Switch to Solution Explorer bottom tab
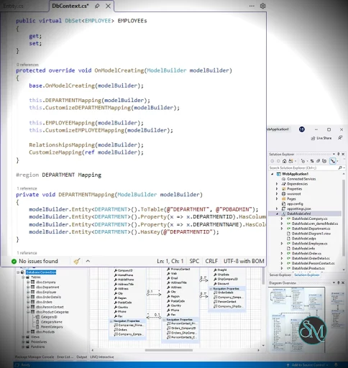Image resolution: width=348 pixels, height=368 pixels. 307,275
